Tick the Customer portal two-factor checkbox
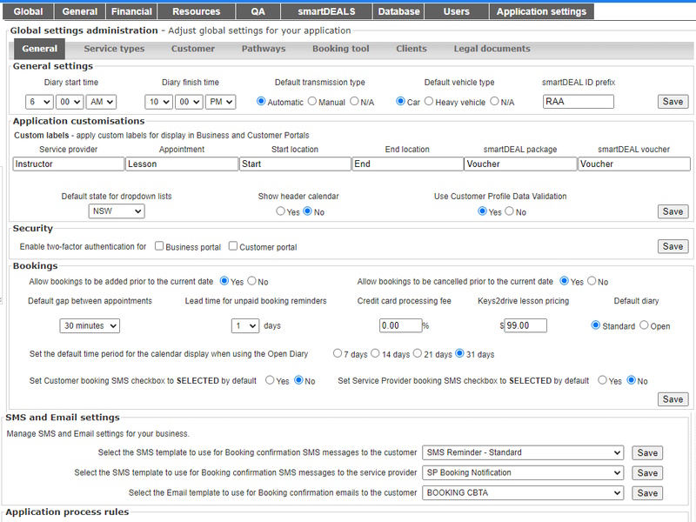This screenshot has height=522, width=696. tap(233, 247)
